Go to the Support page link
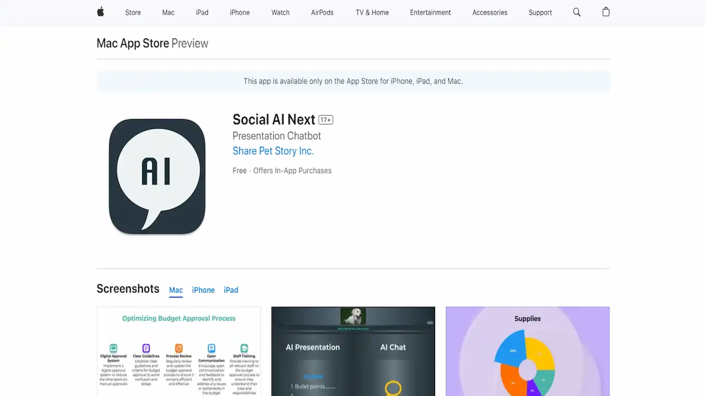 (x=540, y=12)
